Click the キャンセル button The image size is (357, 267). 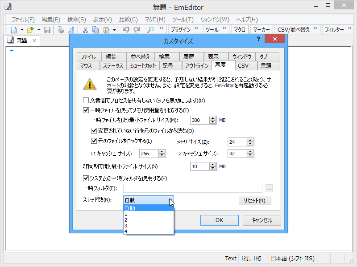click(262, 220)
